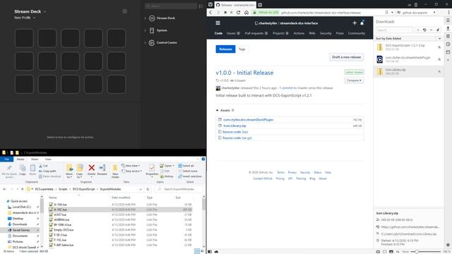Click Stream Deck actions search field
The width and height of the screenshot is (452, 254).
[x=171, y=6]
